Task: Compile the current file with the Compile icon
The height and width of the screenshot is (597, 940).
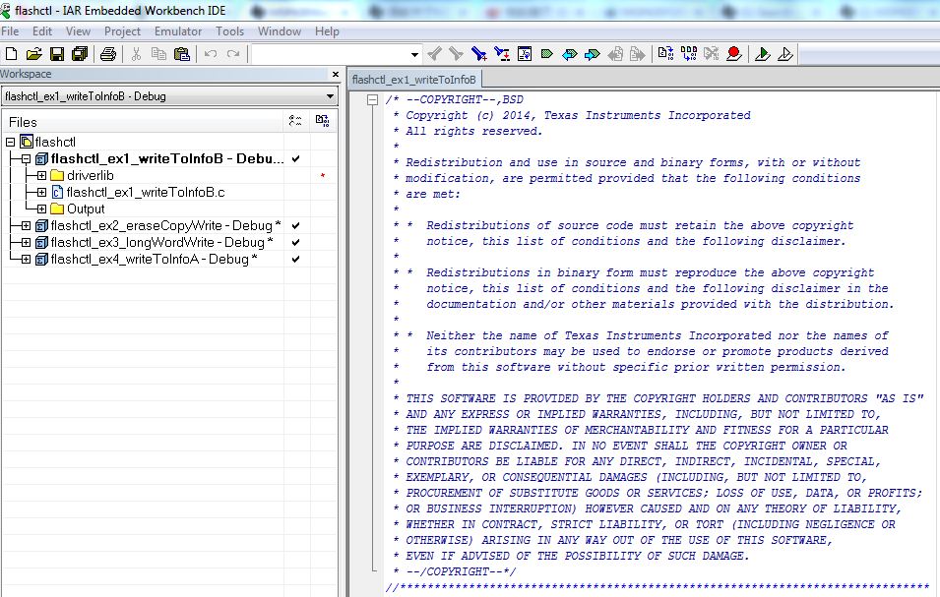Action: (x=665, y=54)
